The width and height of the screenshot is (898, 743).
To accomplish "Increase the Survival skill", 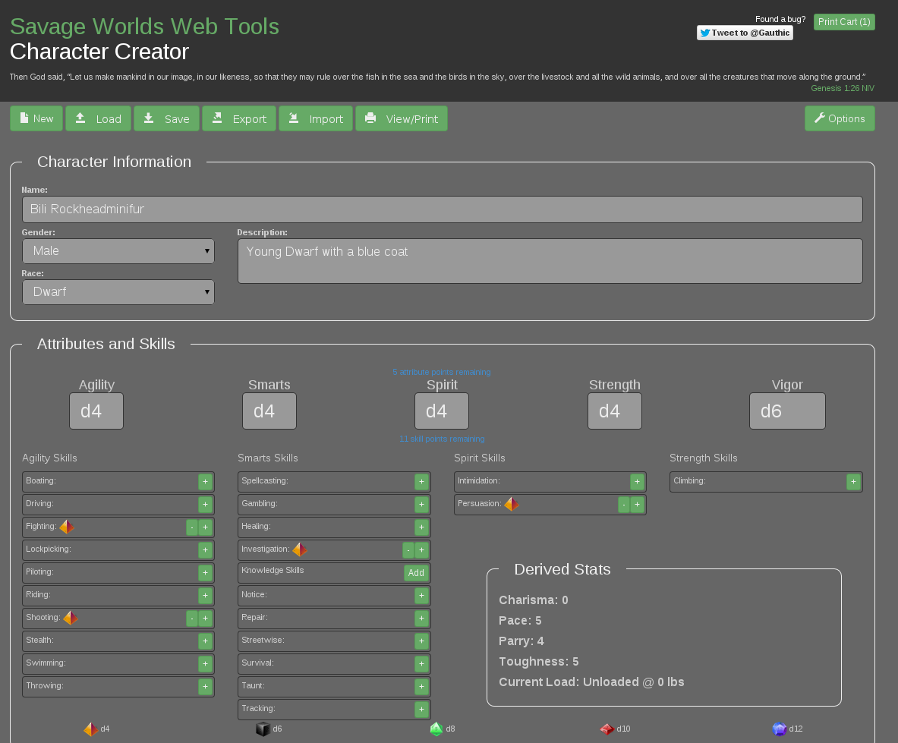I will tap(421, 664).
